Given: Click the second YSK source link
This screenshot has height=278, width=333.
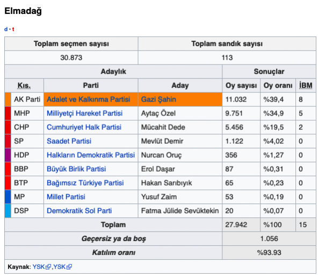Looking at the screenshot, I should point(59,267).
